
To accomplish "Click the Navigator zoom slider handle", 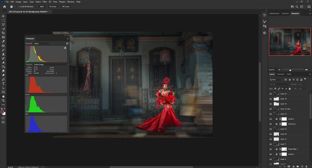I will click(x=290, y=70).
